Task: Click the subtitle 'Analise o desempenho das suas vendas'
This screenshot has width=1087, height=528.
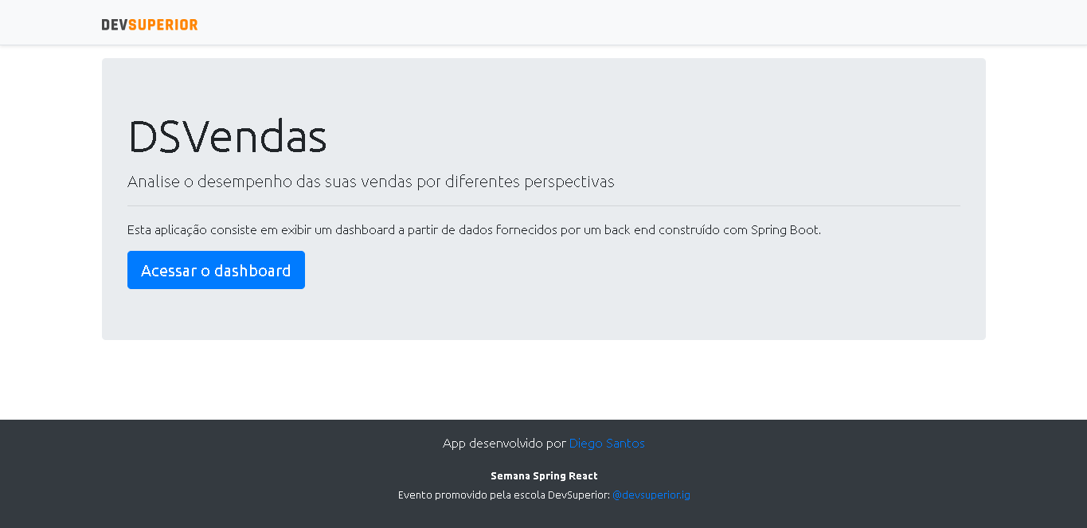Action: [x=371, y=182]
